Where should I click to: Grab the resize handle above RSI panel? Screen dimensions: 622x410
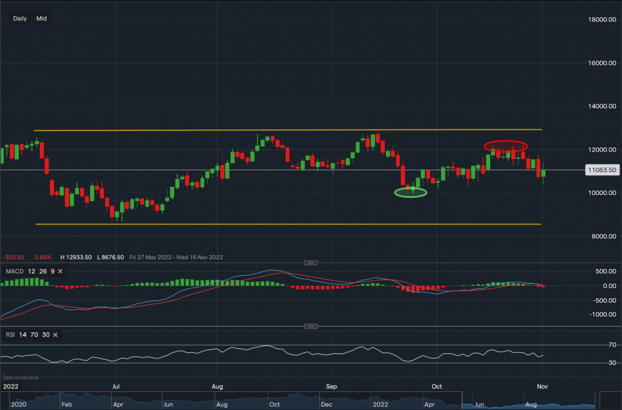click(312, 326)
